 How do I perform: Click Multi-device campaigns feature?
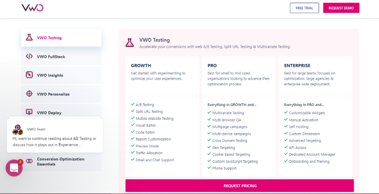point(232,134)
